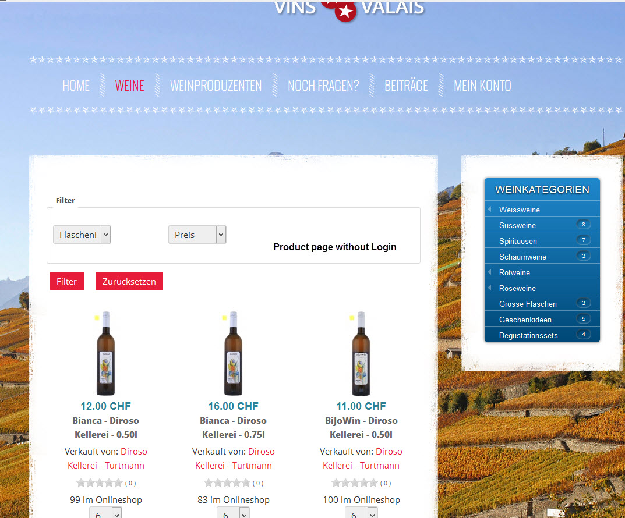Select the Schaumweine category

[522, 257]
